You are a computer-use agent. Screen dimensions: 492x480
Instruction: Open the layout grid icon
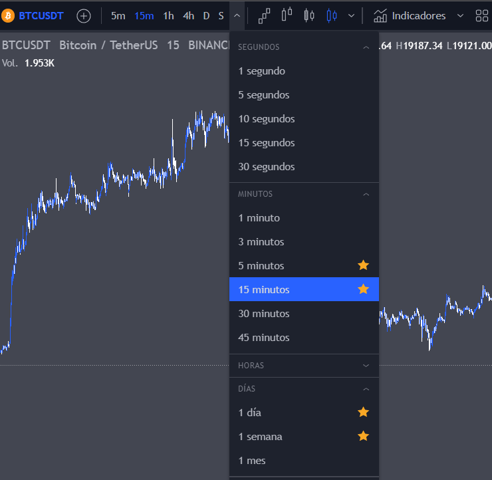[482, 16]
